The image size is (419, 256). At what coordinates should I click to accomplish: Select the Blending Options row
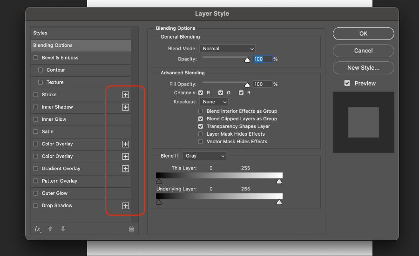pos(81,46)
